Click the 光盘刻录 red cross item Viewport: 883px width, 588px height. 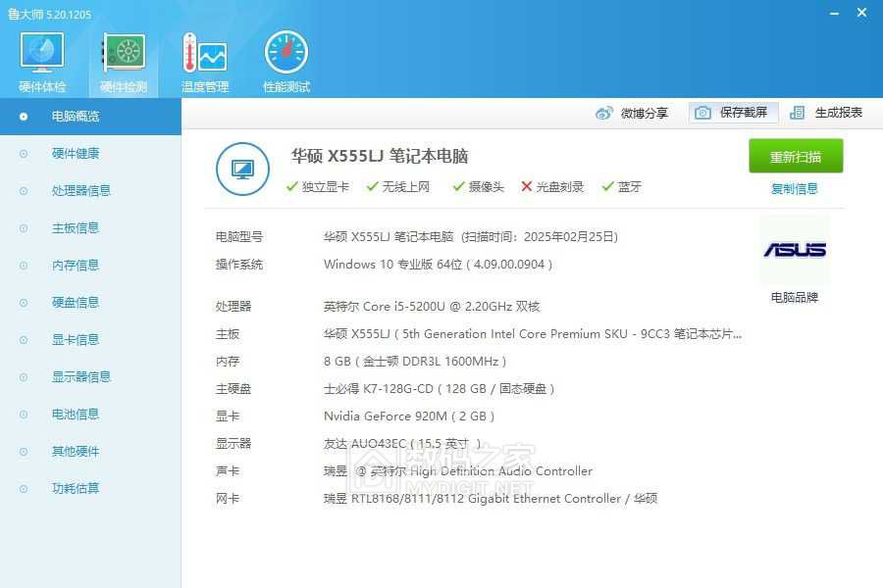pos(552,187)
